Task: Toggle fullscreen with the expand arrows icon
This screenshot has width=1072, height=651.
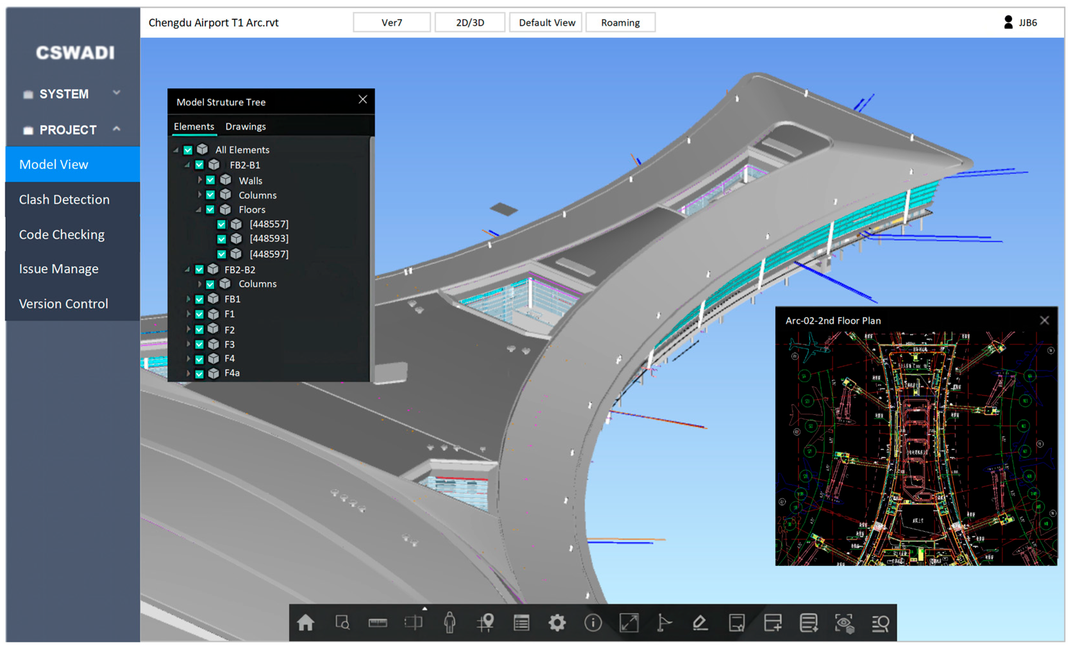Action: click(x=629, y=623)
